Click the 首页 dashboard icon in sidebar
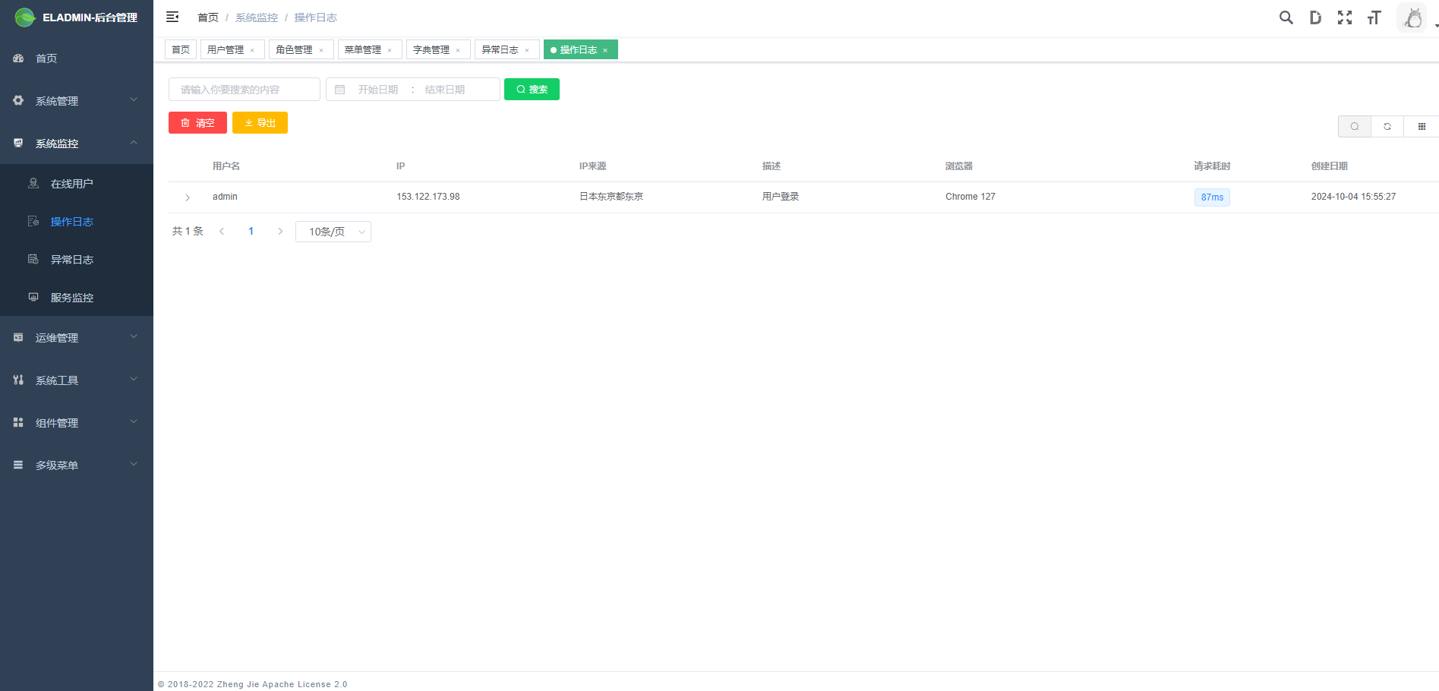This screenshot has width=1439, height=691. [x=18, y=58]
